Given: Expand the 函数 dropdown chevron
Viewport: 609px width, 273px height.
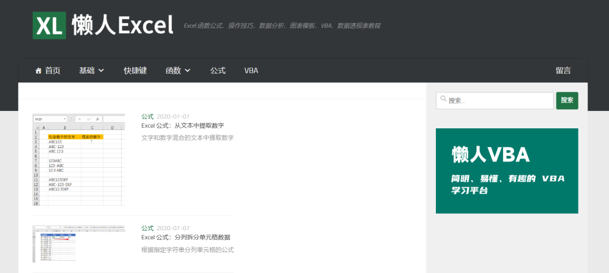Looking at the screenshot, I should [188, 70].
